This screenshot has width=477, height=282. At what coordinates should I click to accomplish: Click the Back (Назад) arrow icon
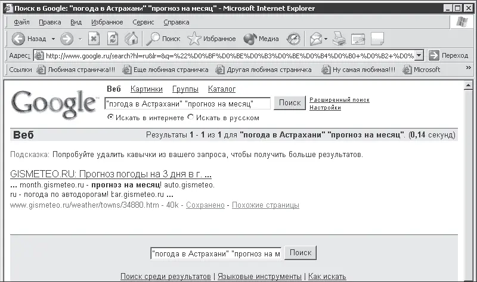[x=18, y=39]
